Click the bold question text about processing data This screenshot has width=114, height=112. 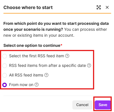pos(56,27)
